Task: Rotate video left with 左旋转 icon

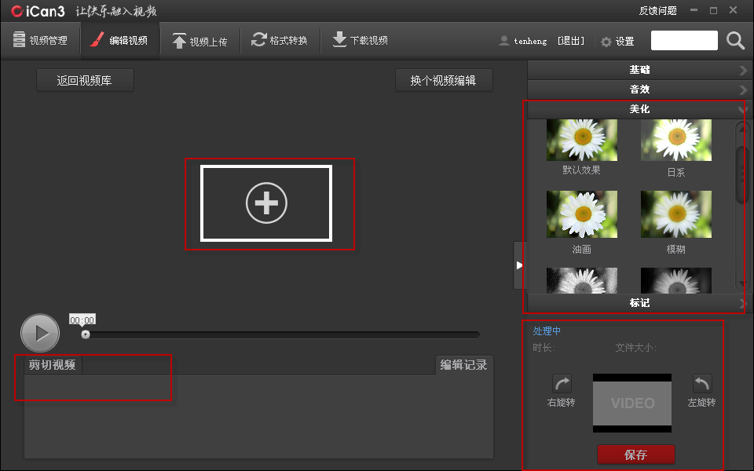Action: click(702, 384)
